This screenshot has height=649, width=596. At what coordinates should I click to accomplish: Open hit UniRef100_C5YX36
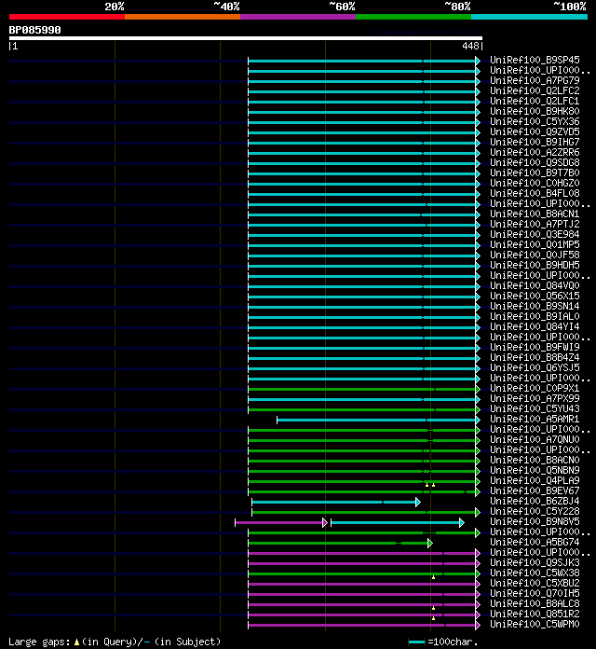pyautogui.click(x=535, y=121)
